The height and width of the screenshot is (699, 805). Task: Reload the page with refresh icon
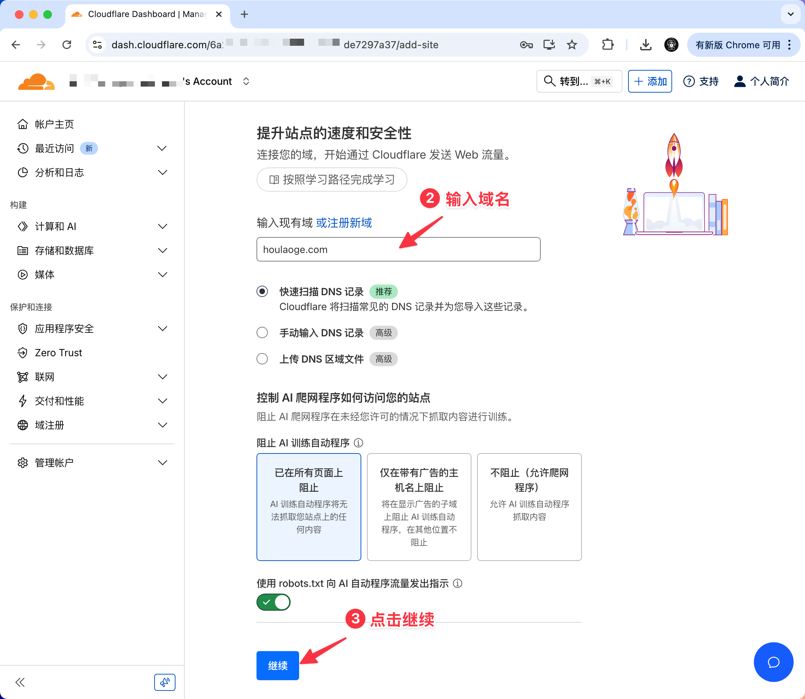(x=67, y=45)
